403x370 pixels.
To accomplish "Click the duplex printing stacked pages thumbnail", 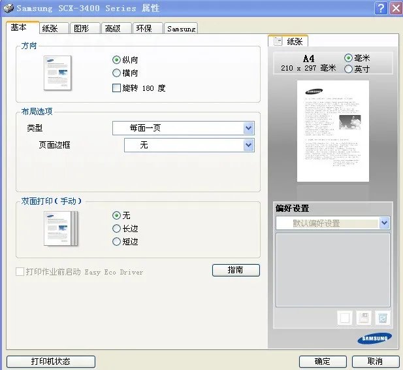I will [x=61, y=229].
